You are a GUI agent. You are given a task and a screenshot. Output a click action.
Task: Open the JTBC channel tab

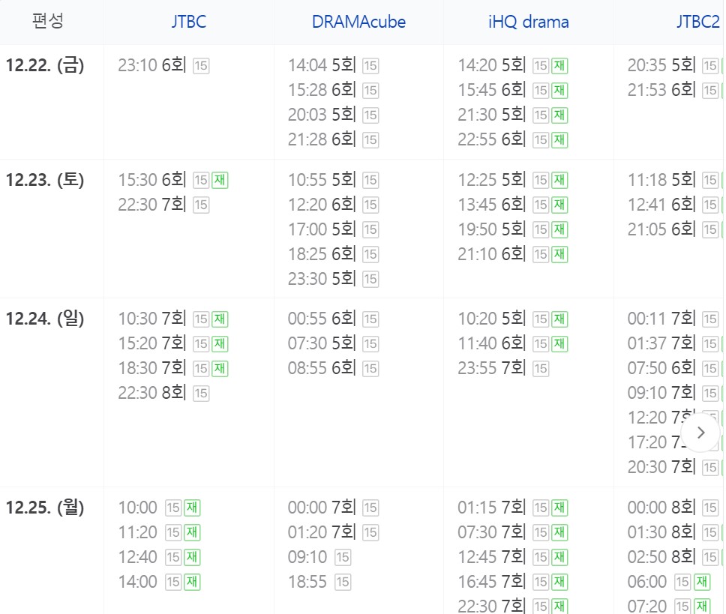[x=188, y=22]
